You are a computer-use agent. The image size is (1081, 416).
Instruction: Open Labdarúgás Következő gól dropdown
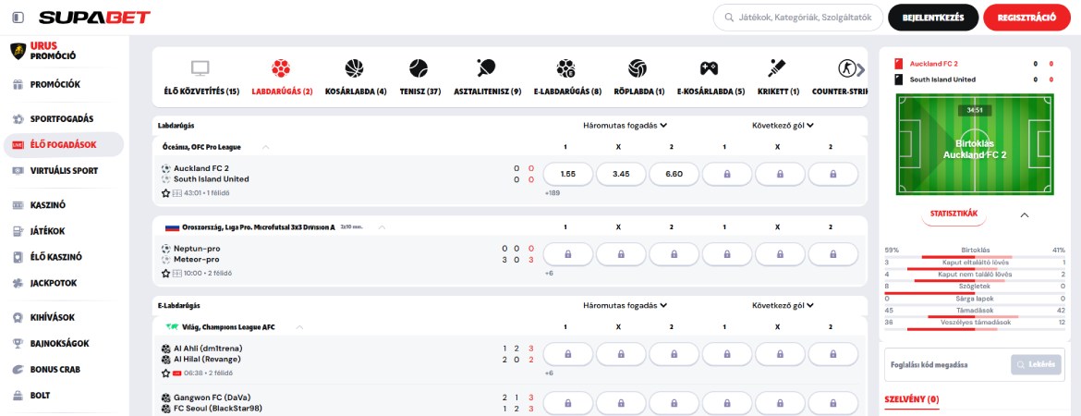coord(783,126)
